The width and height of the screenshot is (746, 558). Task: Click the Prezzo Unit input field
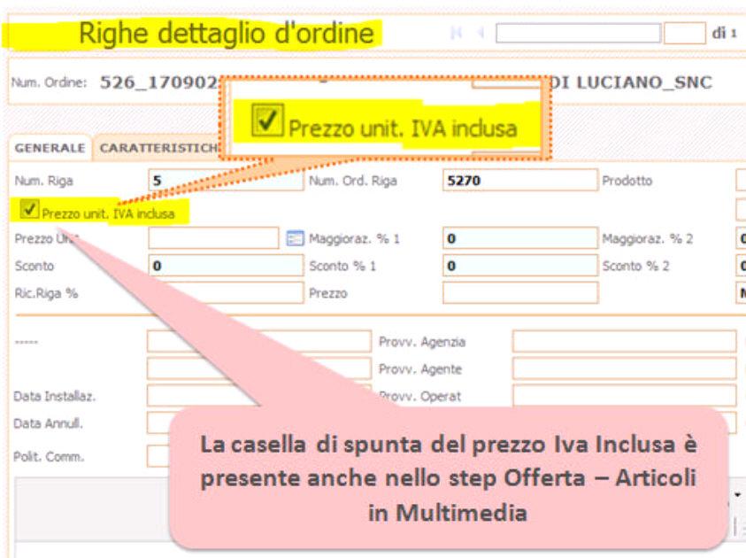click(x=212, y=238)
